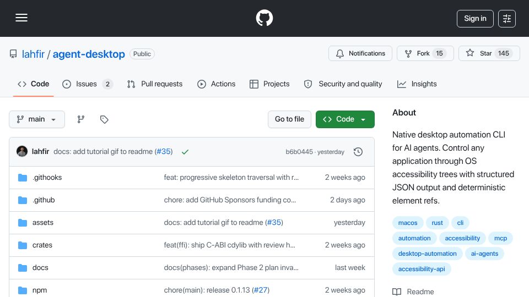Open the crates folder

42,245
